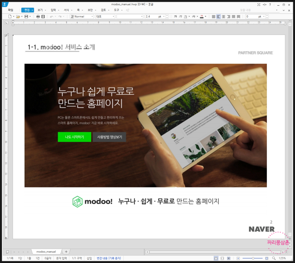This screenshot has height=263, width=295.
Task: Open print preview icon beside the printer
Action: pyautogui.click(x=43, y=16)
